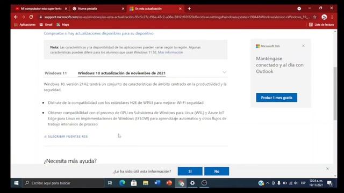Open the Gmail bookmark

click(46, 25)
